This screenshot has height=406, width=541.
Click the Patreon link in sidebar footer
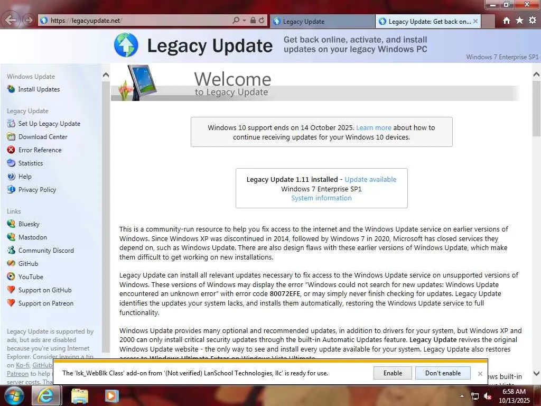point(17,374)
